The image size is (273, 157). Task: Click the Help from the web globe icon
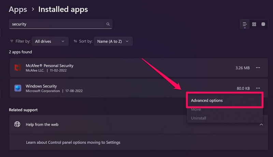coord(17,124)
